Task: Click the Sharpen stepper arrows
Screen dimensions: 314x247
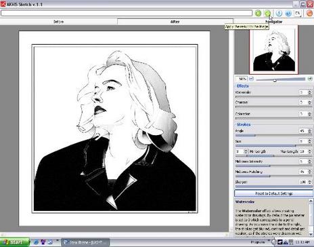Action: (310, 182)
